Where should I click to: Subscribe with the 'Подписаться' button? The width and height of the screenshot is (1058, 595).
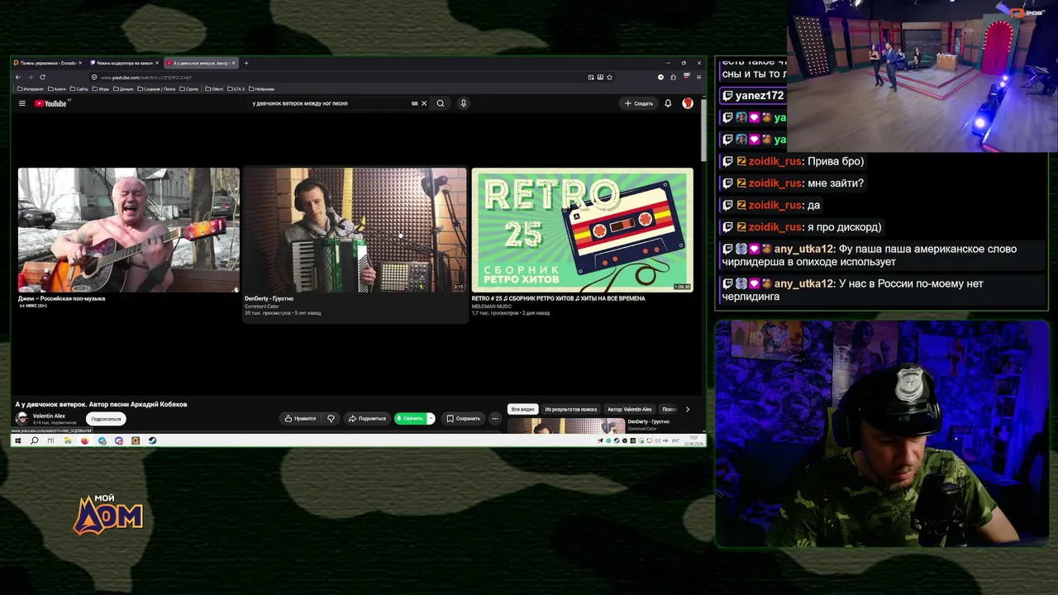106,418
